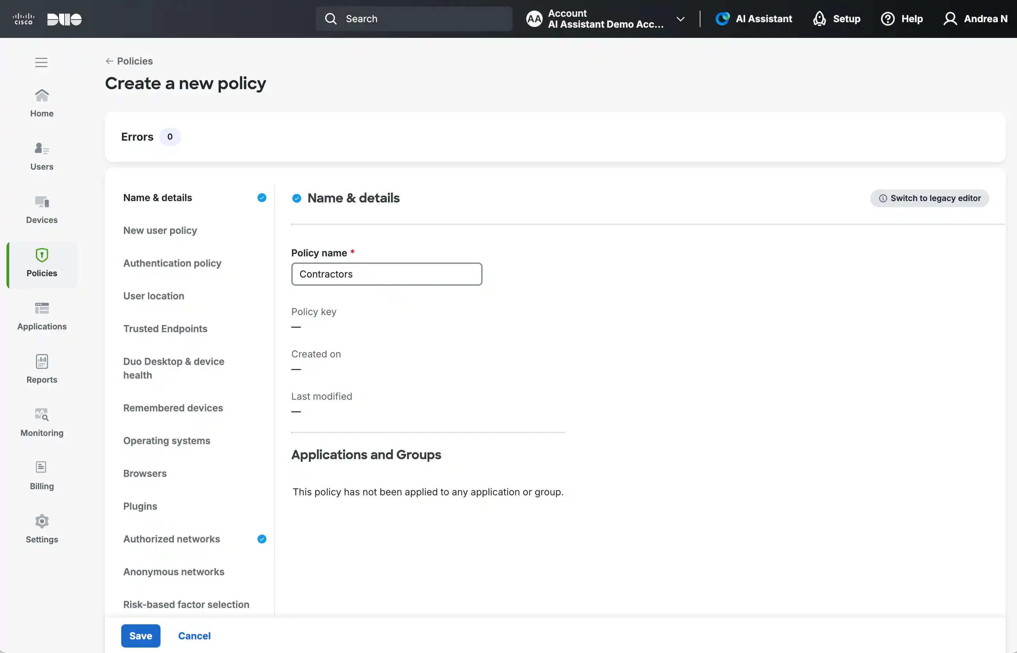Expand the account switcher dropdown

tap(680, 19)
